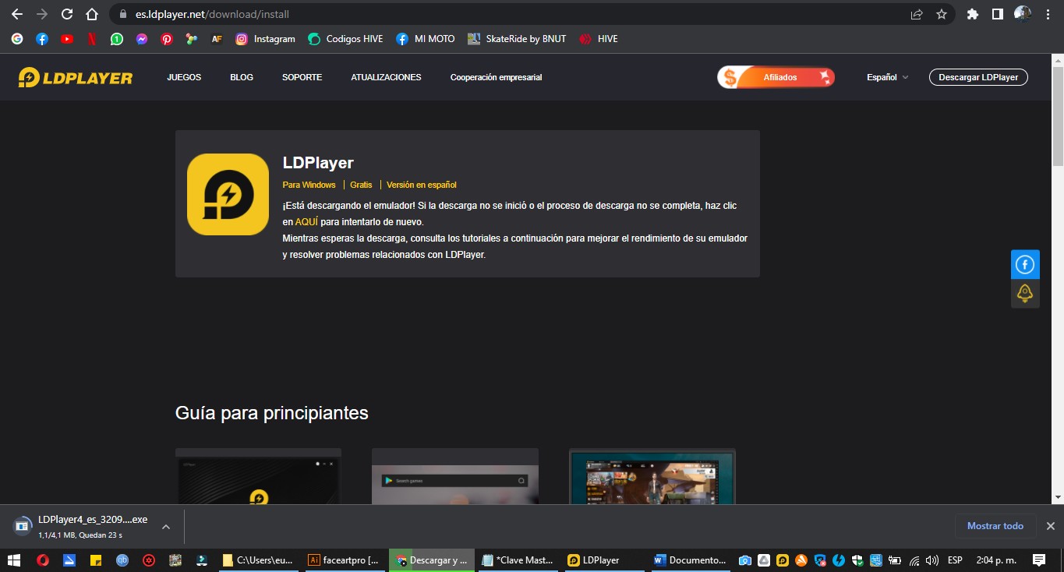Click the ESP keyboard language indicator
The width and height of the screenshot is (1064, 572).
(x=955, y=560)
